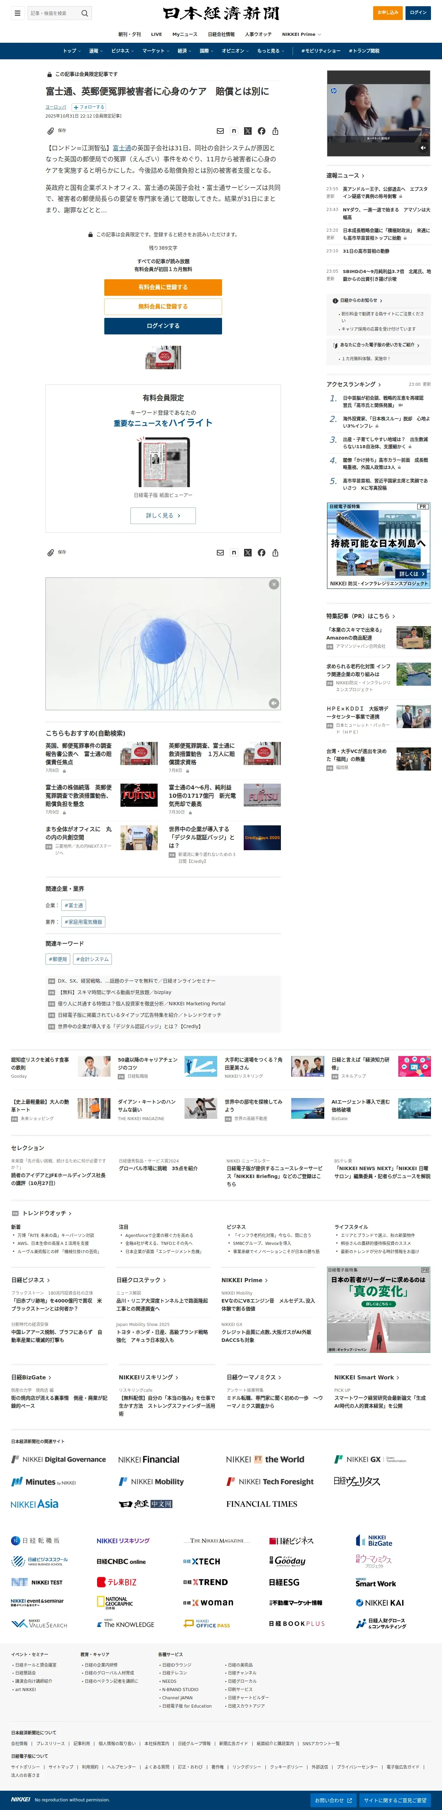Image resolution: width=442 pixels, height=1810 pixels.
Task: Open the 朝刊・夕刊 menu item
Action: [129, 34]
